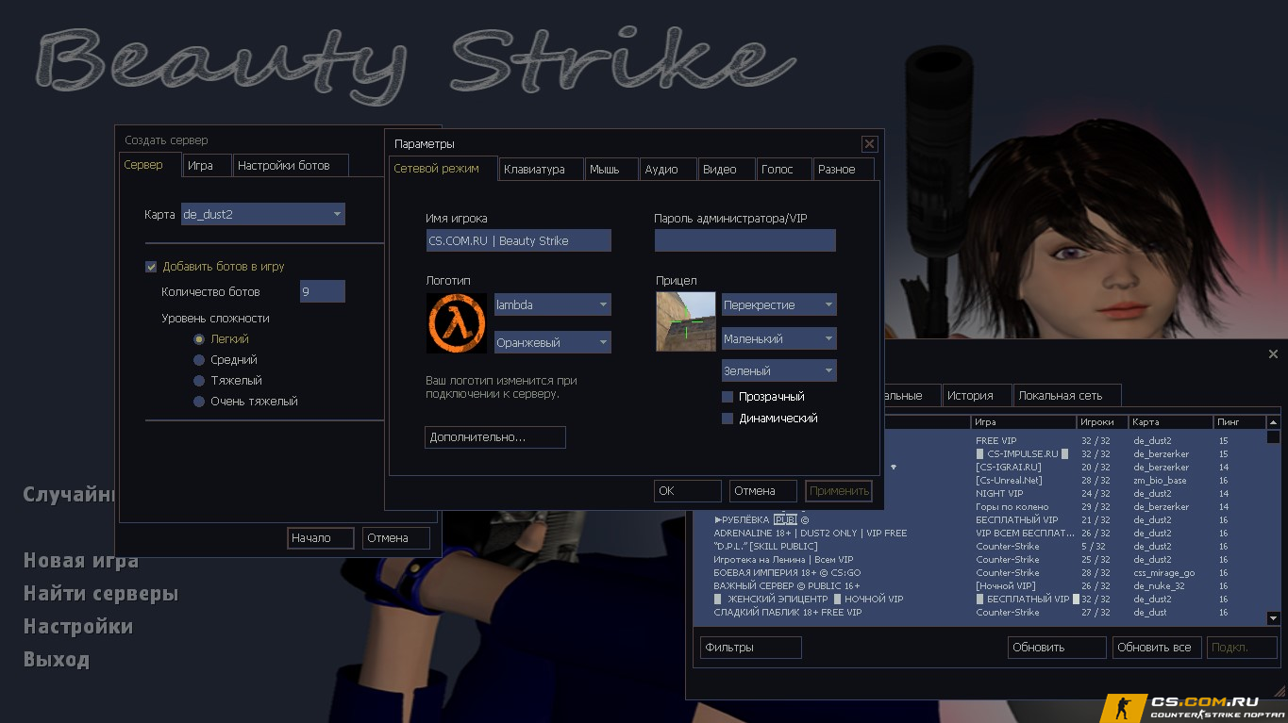Click the server list scroll-up arrow
Image resolution: width=1288 pixels, height=723 pixels.
pyautogui.click(x=1273, y=423)
